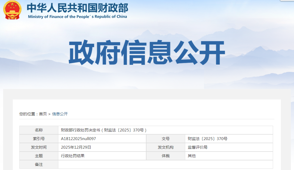Image resolution: width=294 pixels, height=170 pixels.
Task: Click the national emblem logo
Action: point(12,10)
